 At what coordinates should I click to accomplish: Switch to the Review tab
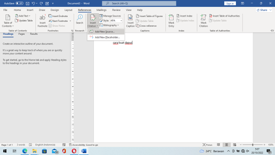[116, 10]
